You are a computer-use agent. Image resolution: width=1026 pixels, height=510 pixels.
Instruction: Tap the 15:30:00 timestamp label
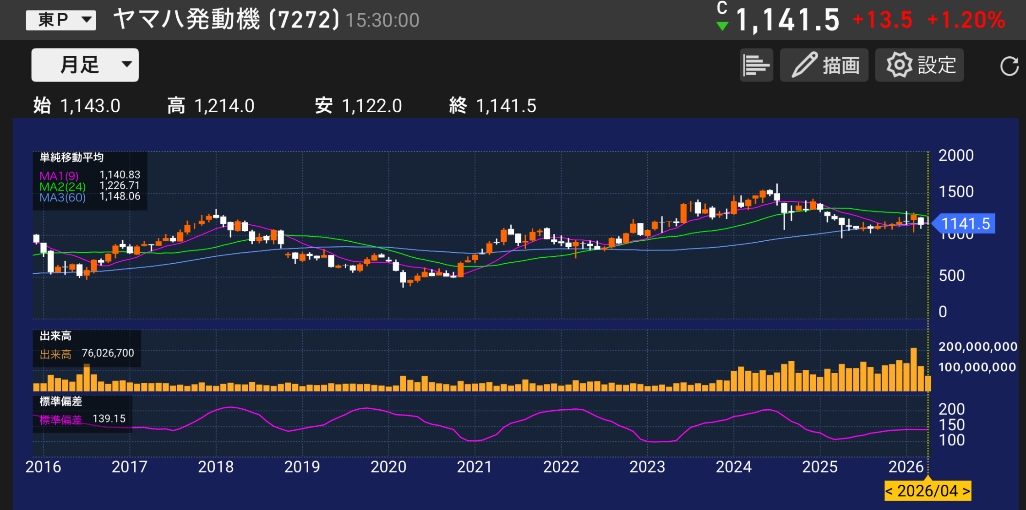click(382, 20)
